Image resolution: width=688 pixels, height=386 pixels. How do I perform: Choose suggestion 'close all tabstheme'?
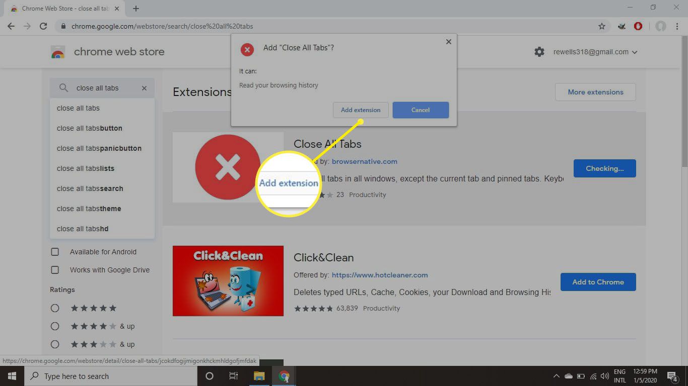[102, 209]
